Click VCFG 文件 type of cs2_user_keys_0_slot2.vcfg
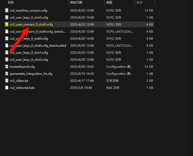 click(x=114, y=60)
